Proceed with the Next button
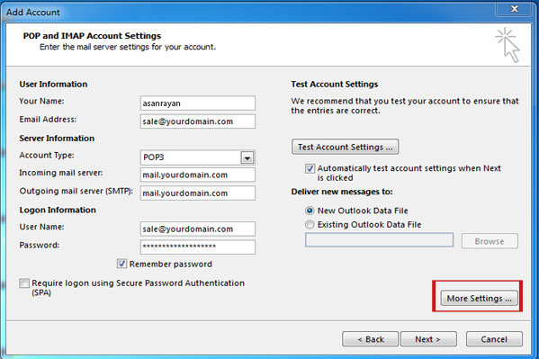This screenshot has height=359, width=539. [x=428, y=339]
